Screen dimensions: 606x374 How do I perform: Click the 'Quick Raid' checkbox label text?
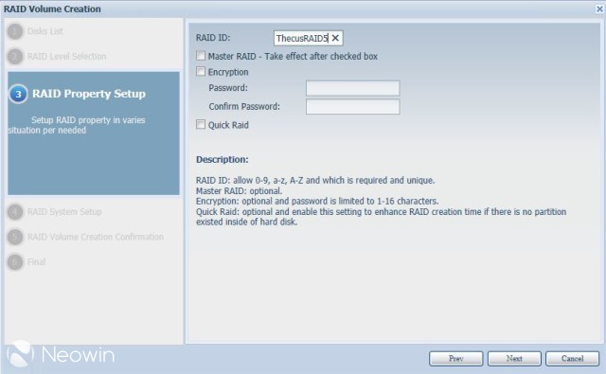coord(228,125)
